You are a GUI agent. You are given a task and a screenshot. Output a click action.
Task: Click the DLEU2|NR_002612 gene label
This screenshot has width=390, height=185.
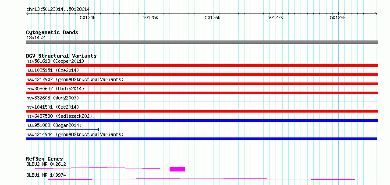(46, 164)
